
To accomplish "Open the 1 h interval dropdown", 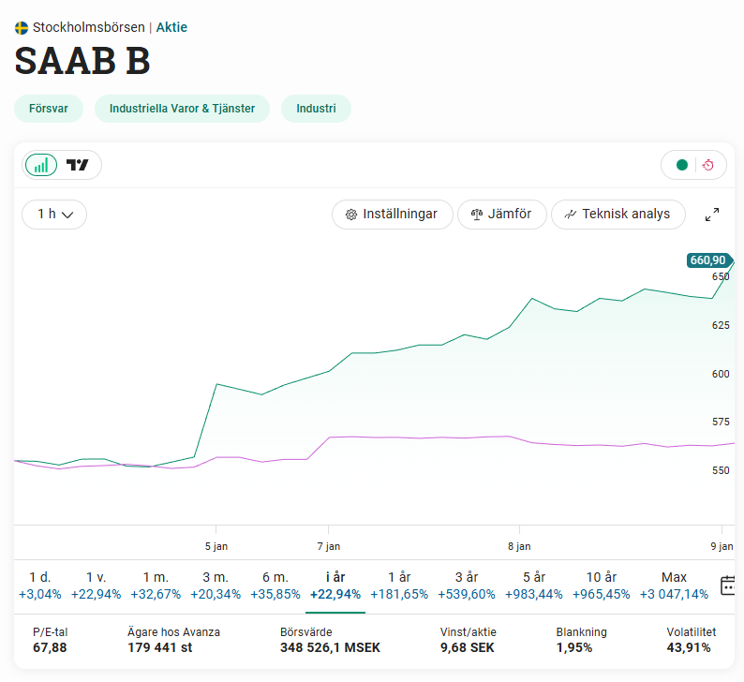I will (x=54, y=215).
